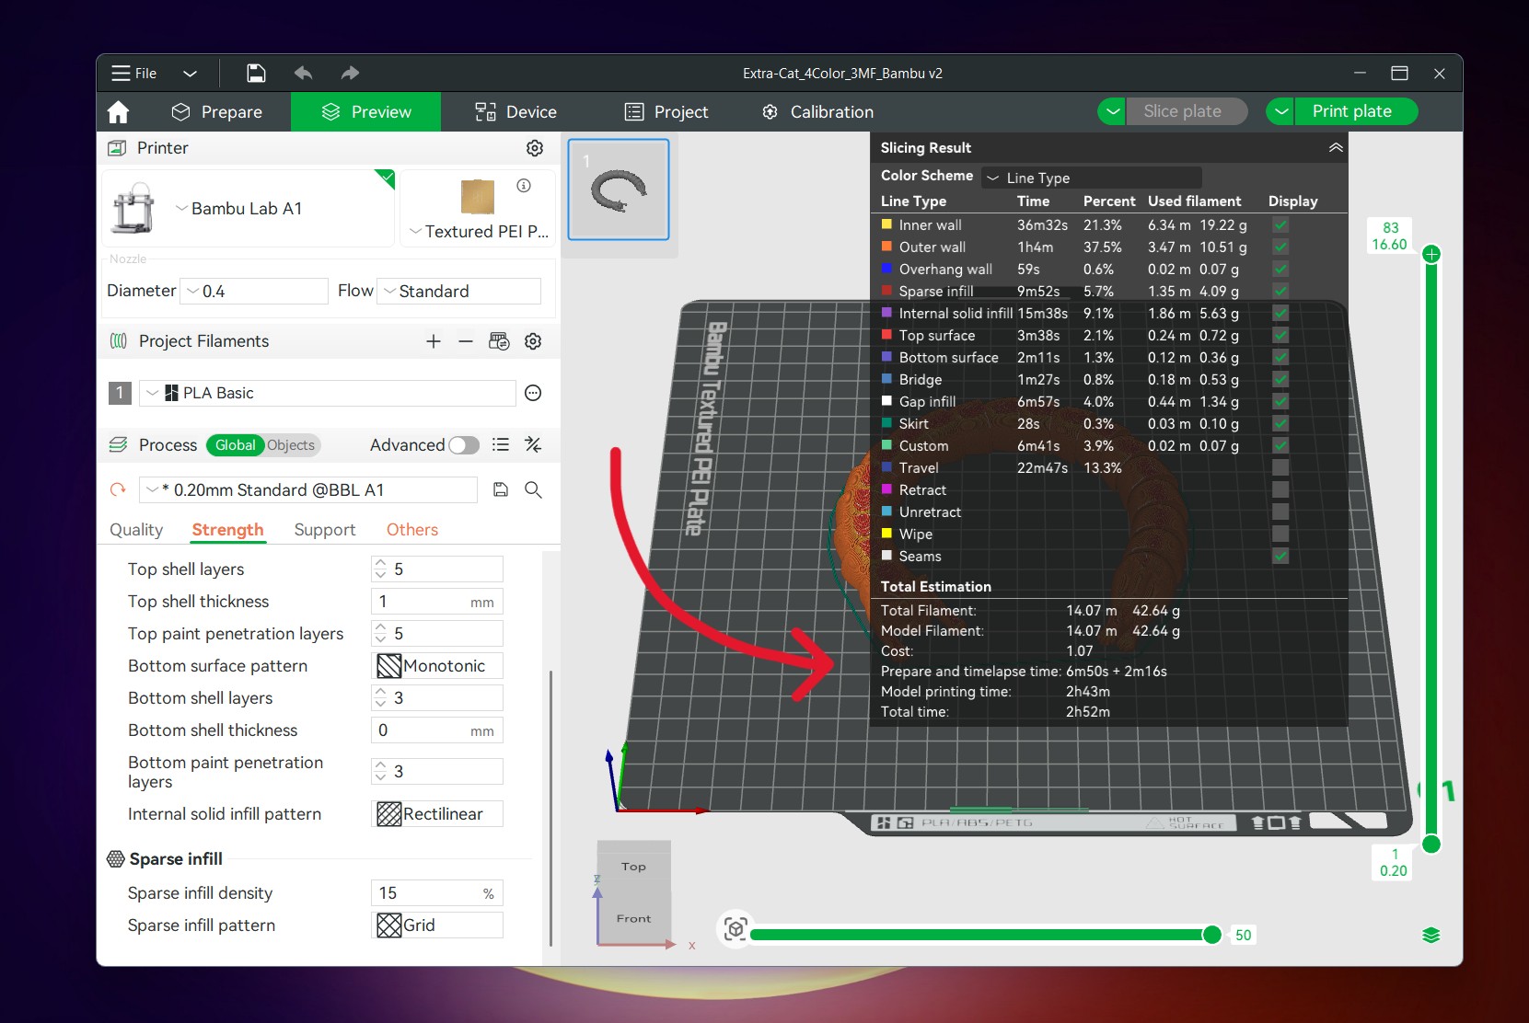Switch process scope to Objects

[291, 445]
